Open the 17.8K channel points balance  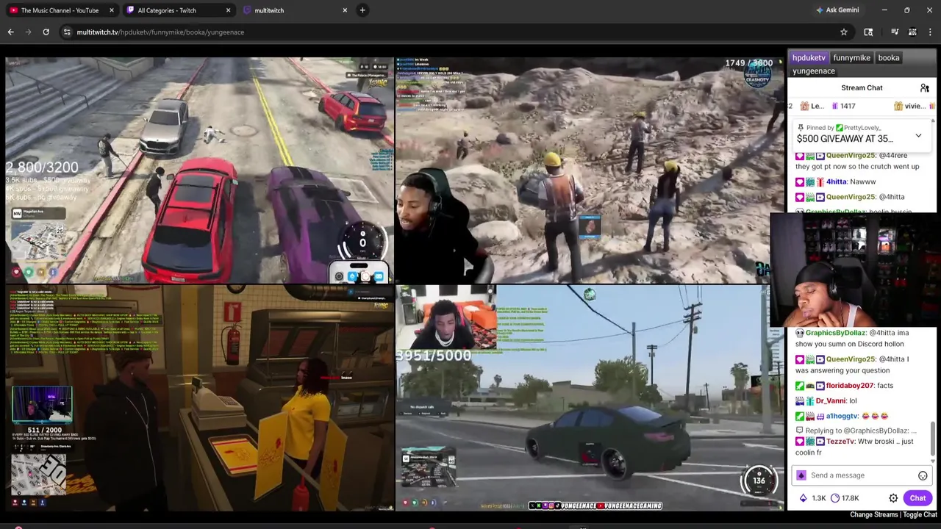click(x=845, y=498)
